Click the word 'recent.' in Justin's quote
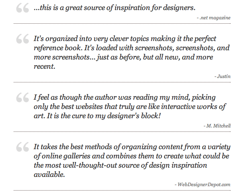The width and height of the screenshot is (247, 195). point(45,66)
